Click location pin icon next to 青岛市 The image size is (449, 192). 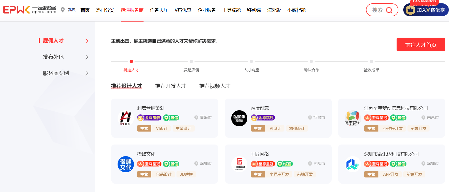196,118
